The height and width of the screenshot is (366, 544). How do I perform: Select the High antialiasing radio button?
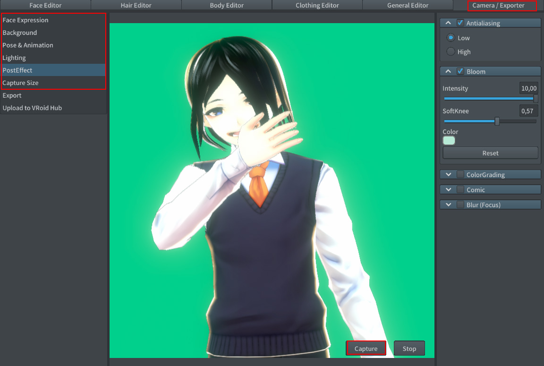[450, 52]
